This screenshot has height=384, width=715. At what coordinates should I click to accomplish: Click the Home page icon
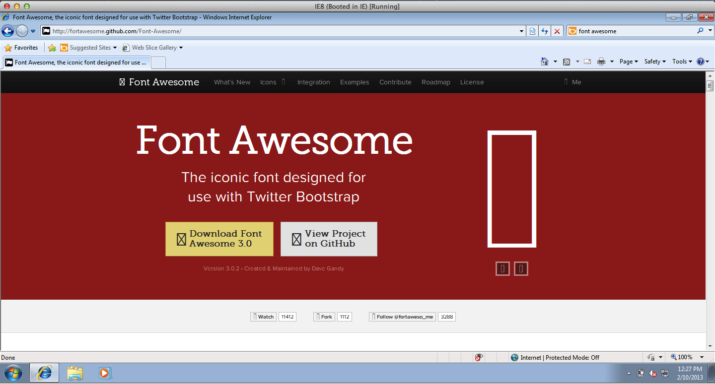[x=545, y=62]
